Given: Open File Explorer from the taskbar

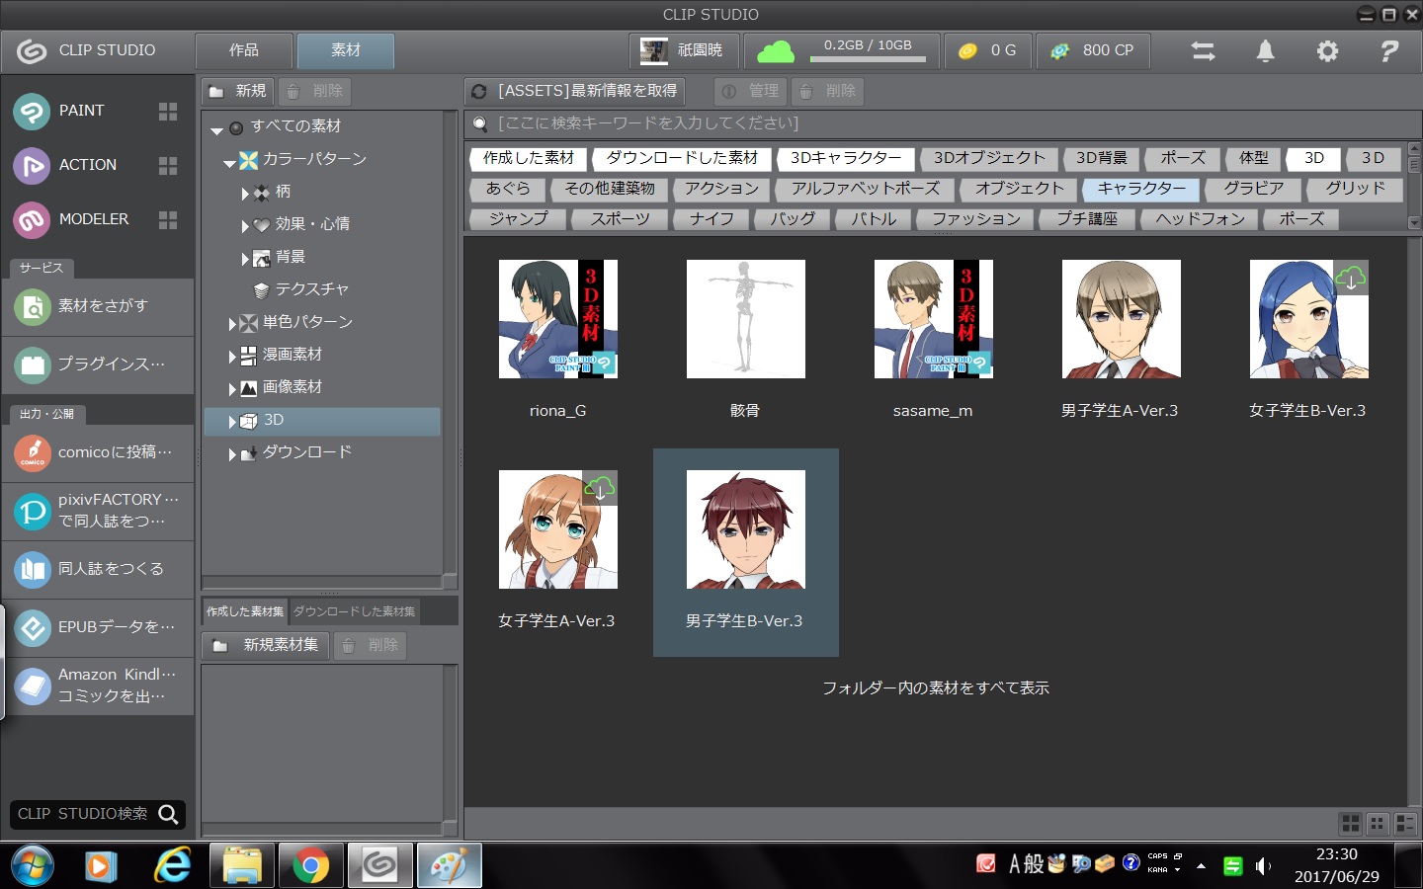Looking at the screenshot, I should coord(242,866).
